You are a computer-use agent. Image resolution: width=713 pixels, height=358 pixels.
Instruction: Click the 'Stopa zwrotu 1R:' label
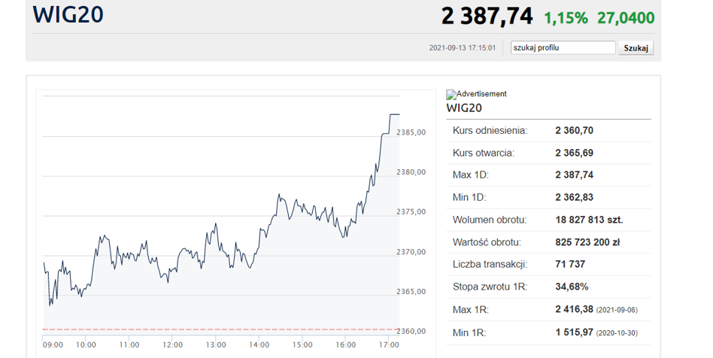(490, 287)
